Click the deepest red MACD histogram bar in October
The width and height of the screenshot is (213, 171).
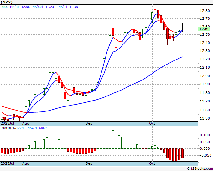[x=173, y=155]
